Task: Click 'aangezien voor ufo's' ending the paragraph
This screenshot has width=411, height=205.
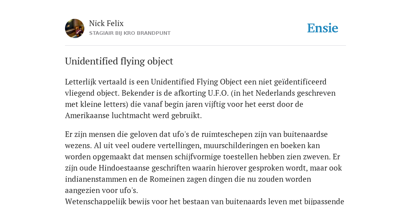Action: click(x=102, y=190)
